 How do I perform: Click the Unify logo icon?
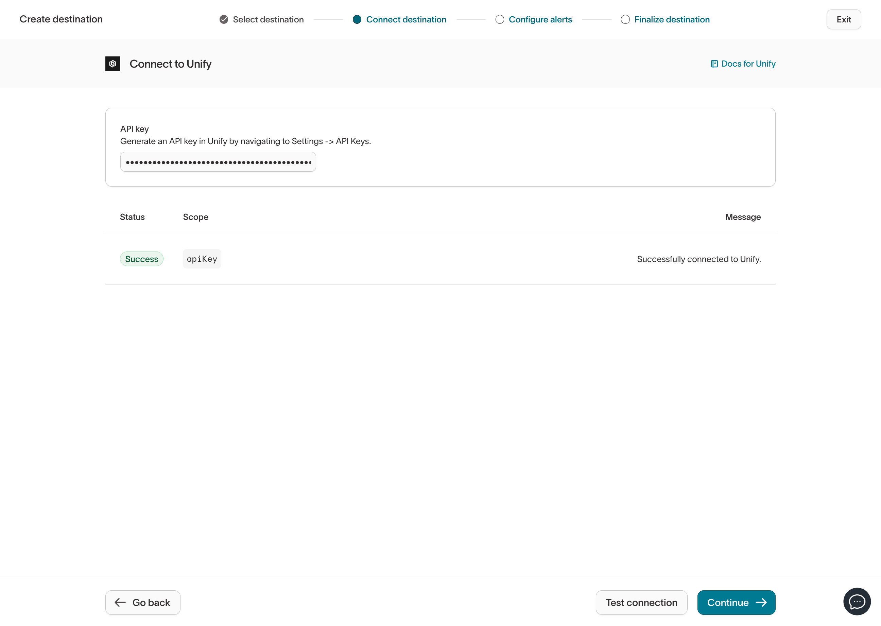coord(113,64)
